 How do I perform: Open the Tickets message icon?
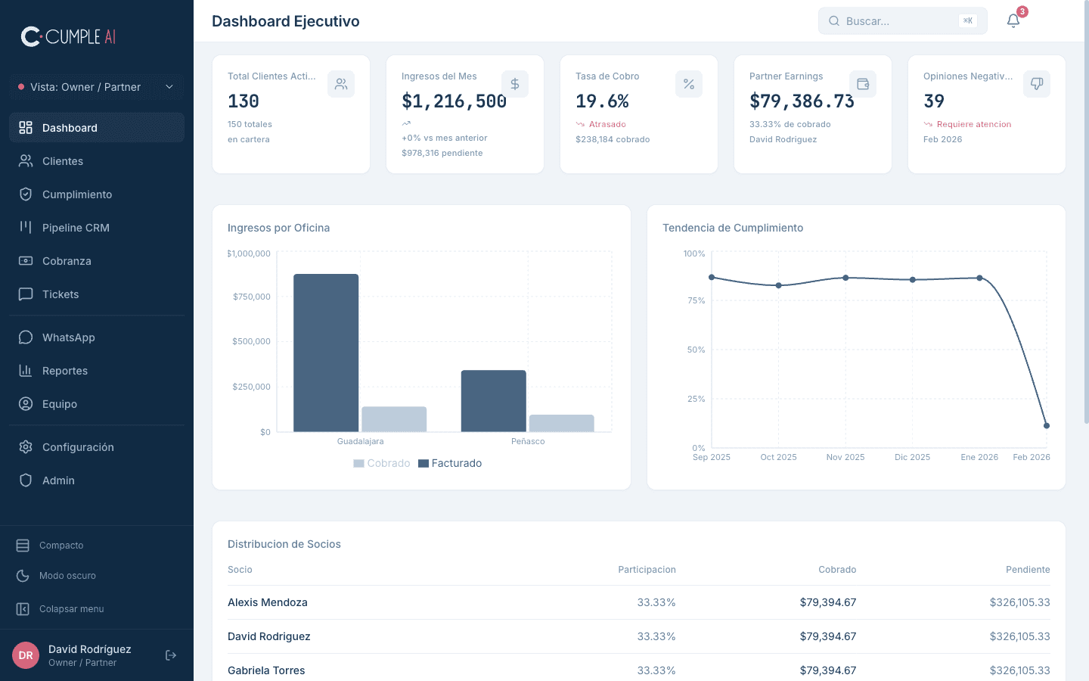[x=25, y=294]
